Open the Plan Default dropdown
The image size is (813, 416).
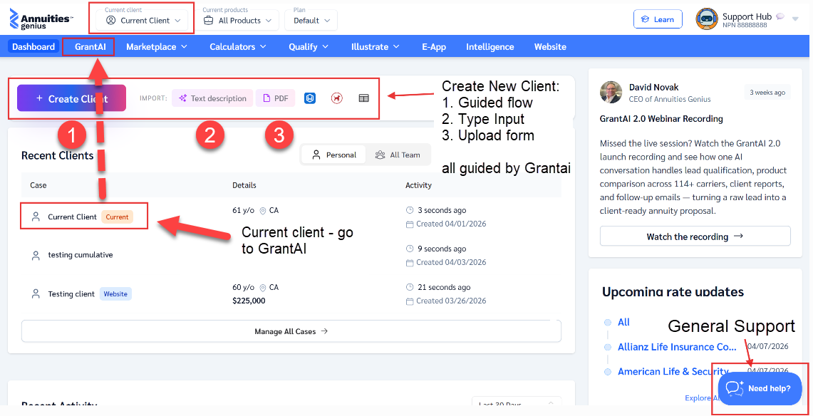(x=312, y=20)
